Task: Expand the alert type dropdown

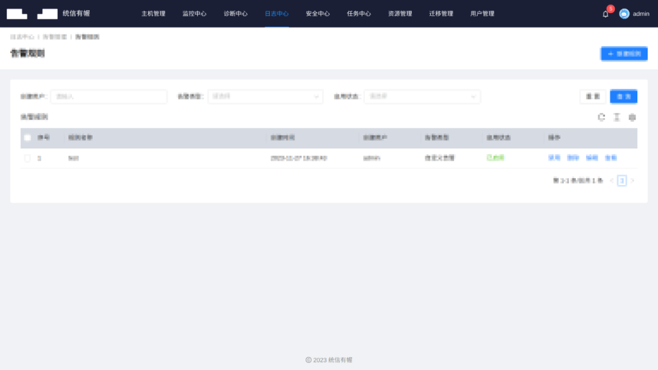Action: pyautogui.click(x=265, y=96)
